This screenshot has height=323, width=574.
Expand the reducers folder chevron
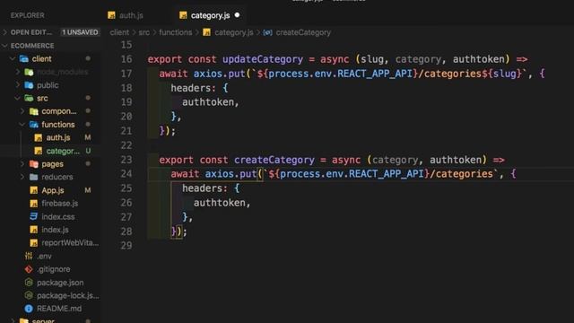tap(22, 177)
